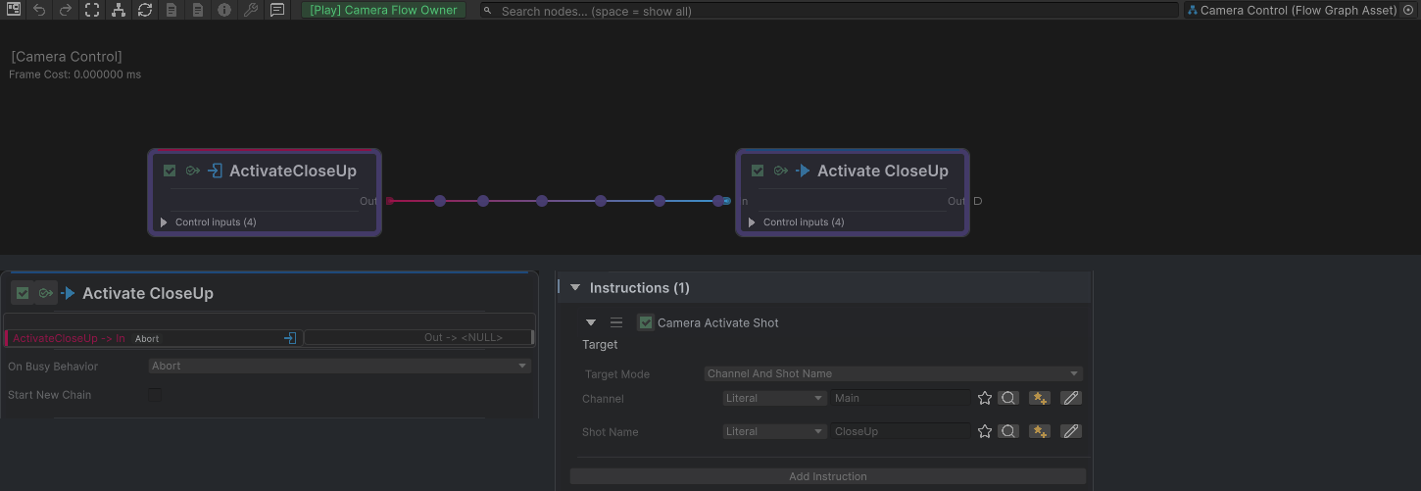Select the Out -> <NULL> output row

418,337
